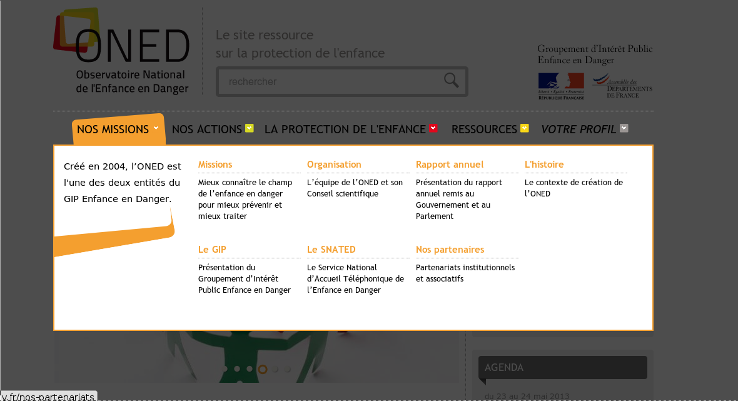This screenshot has height=401, width=738.
Task: Expand the VOTRE PROFIL dropdown arrow
Action: [x=624, y=128]
